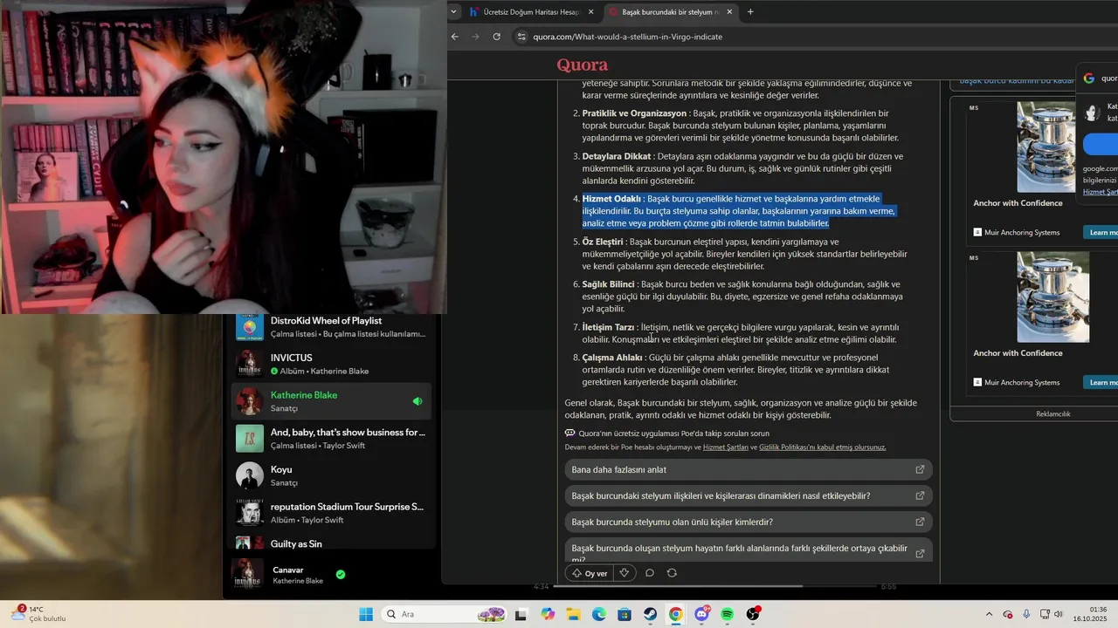Click the taskbar Ara search box

[445, 614]
